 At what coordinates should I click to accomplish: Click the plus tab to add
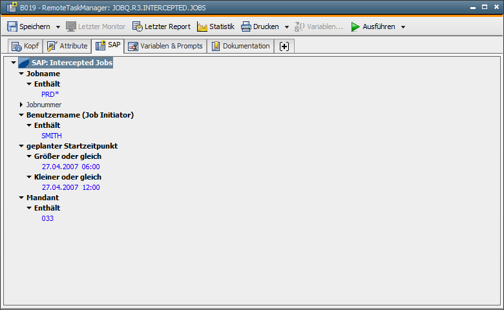pos(284,46)
